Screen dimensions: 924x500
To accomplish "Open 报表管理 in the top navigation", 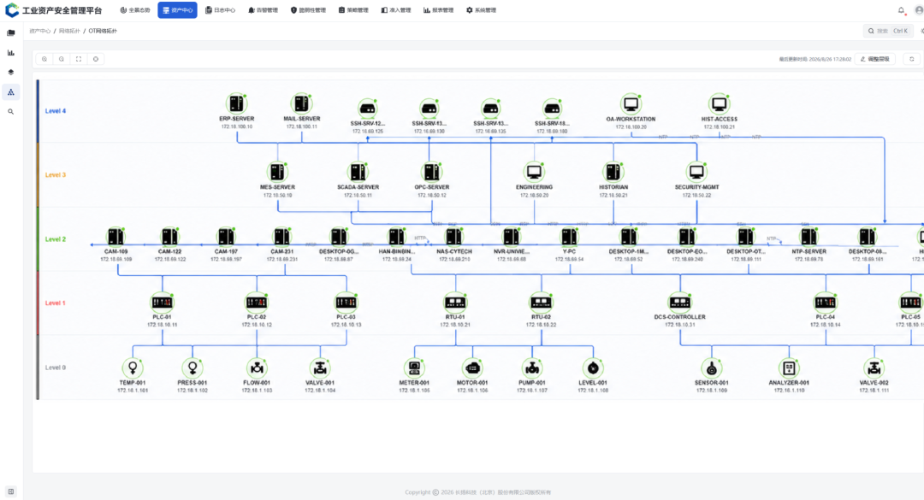I will coord(438,10).
